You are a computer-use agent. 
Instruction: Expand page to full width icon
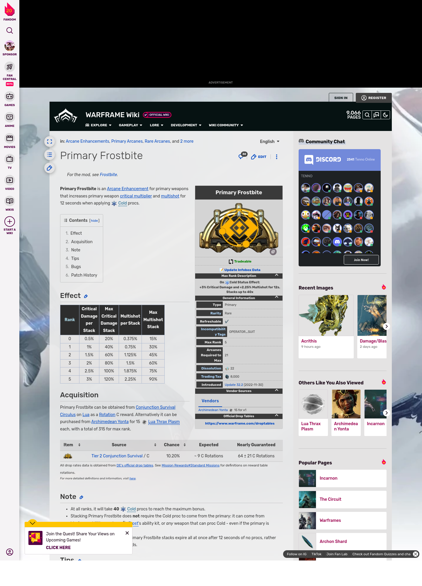pos(50,142)
